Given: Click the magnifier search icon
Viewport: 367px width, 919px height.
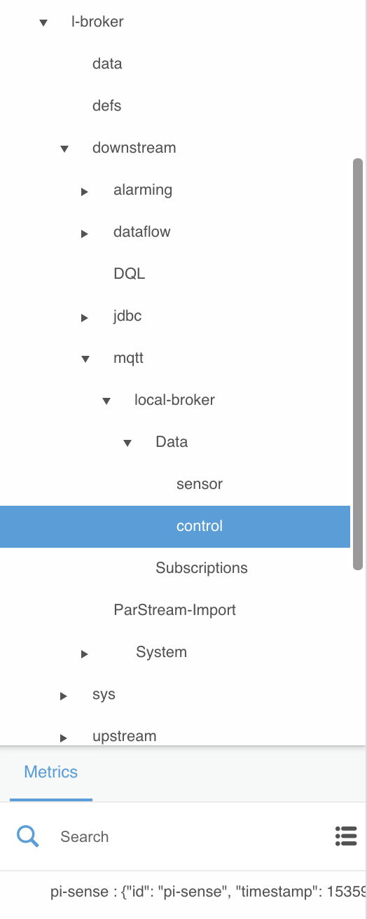Looking at the screenshot, I should click(28, 836).
